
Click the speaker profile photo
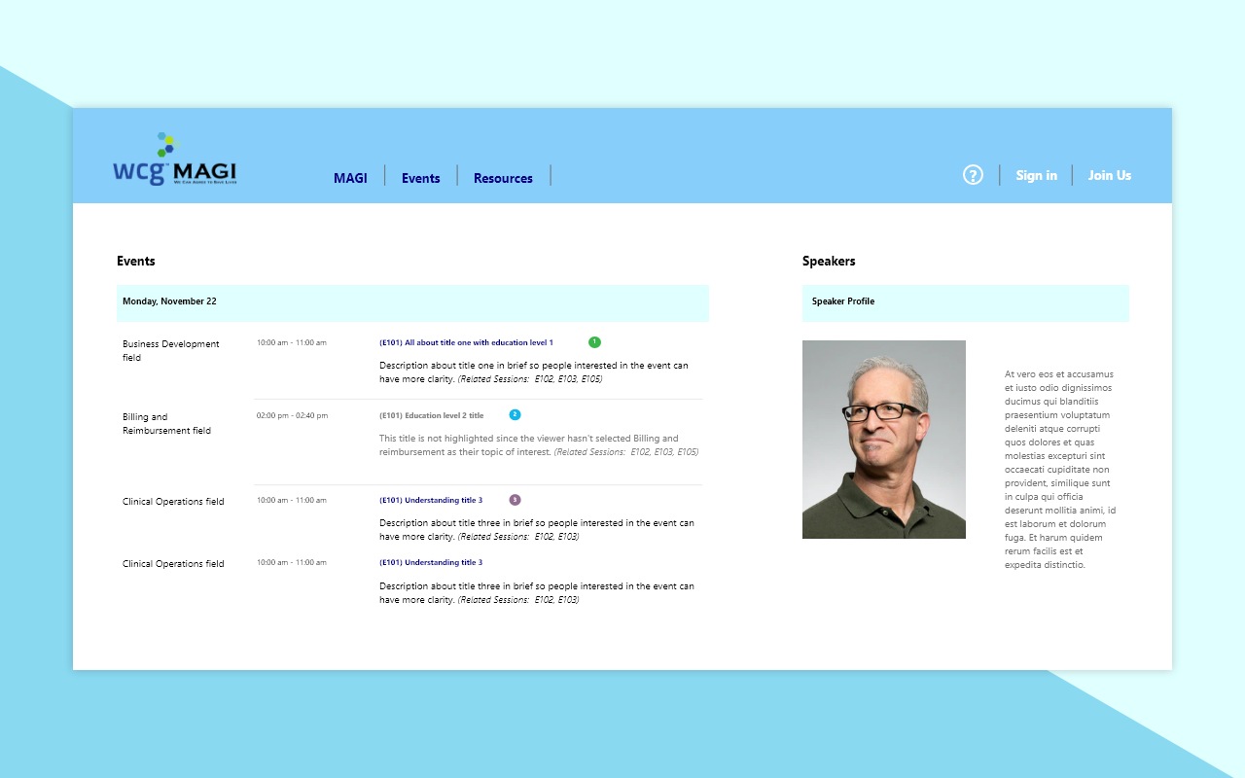pos(884,440)
